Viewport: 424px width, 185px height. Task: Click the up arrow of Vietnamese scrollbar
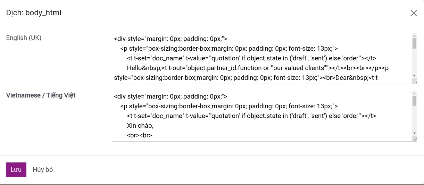(x=414, y=93)
